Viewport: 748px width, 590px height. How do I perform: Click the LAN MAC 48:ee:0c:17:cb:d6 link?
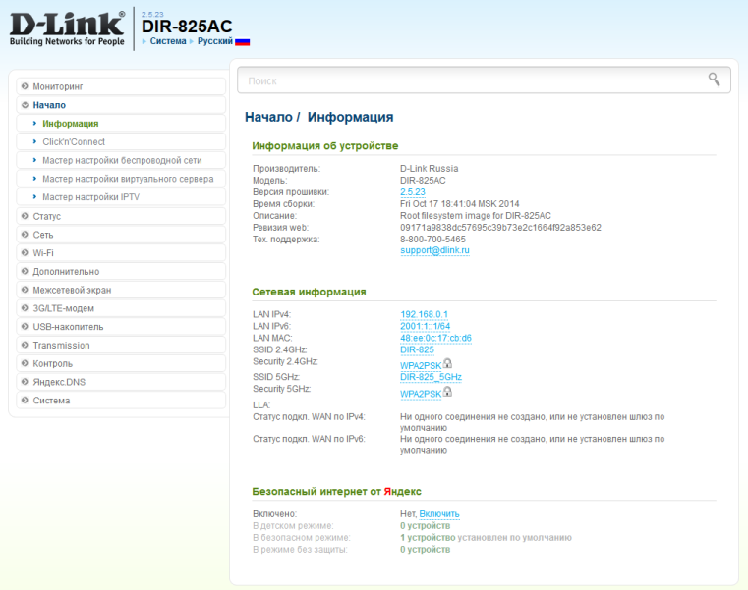(435, 339)
